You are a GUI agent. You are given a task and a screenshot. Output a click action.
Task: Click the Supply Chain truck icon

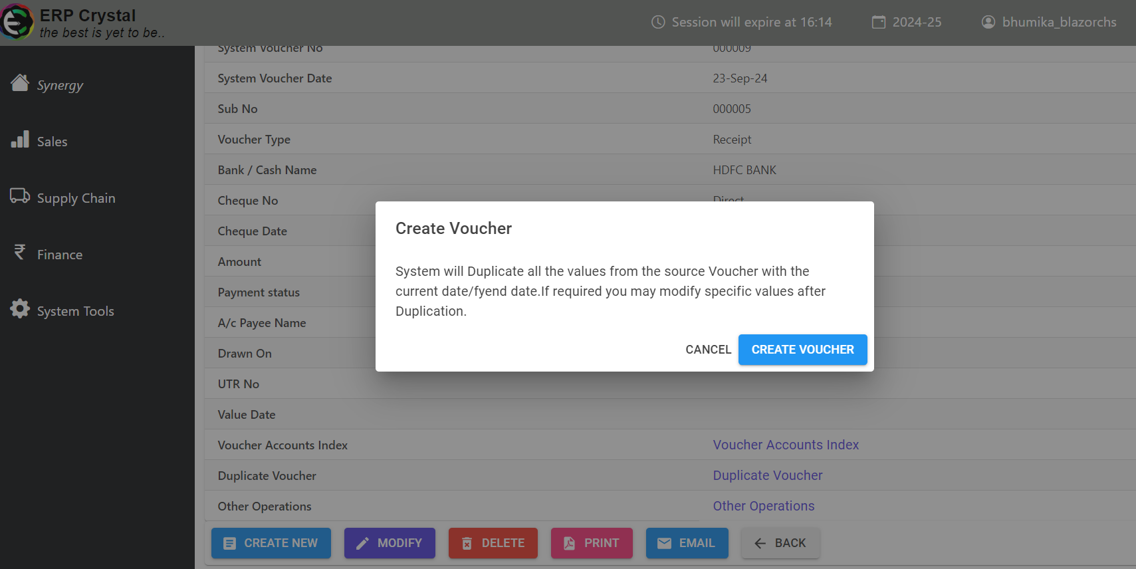click(20, 196)
